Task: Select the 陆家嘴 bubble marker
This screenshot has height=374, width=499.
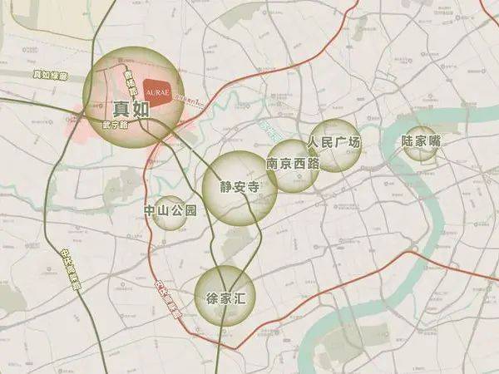Action: (421, 144)
